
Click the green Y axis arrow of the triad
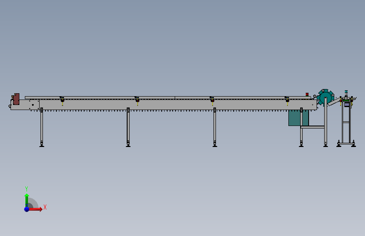click(x=27, y=200)
